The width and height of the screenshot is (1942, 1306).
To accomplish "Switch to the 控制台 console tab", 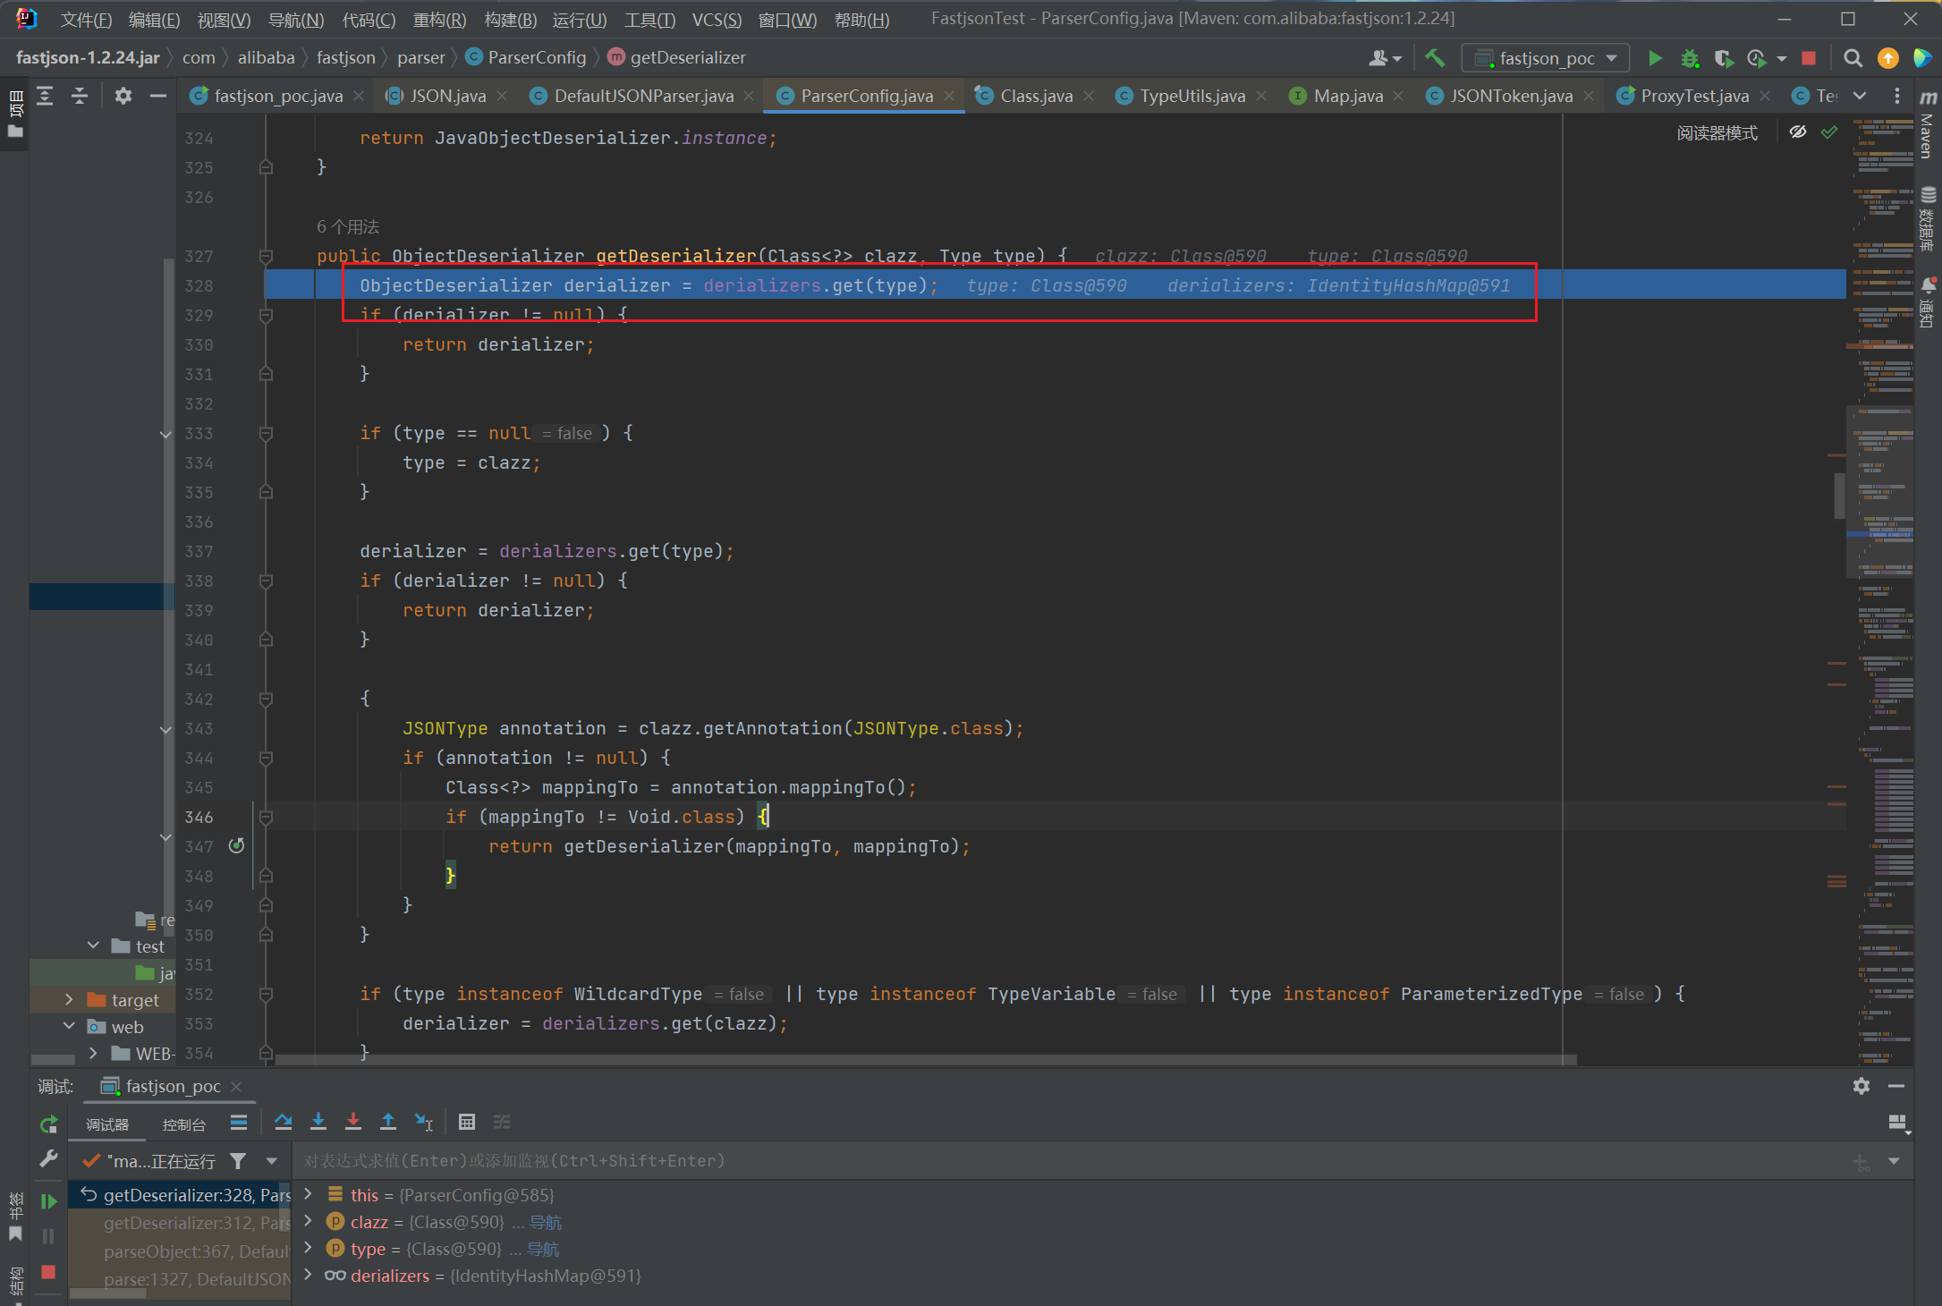I will coord(183,1124).
